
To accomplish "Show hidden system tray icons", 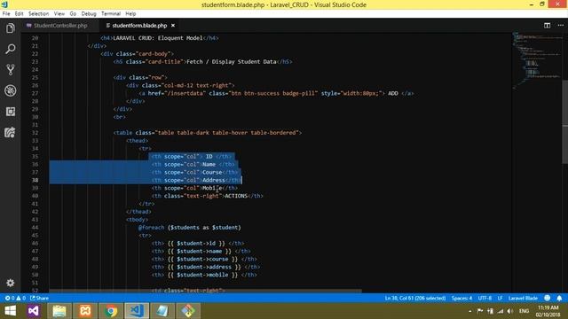I will 470,311.
